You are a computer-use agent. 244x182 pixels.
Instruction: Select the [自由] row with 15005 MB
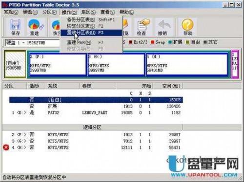[96, 100]
